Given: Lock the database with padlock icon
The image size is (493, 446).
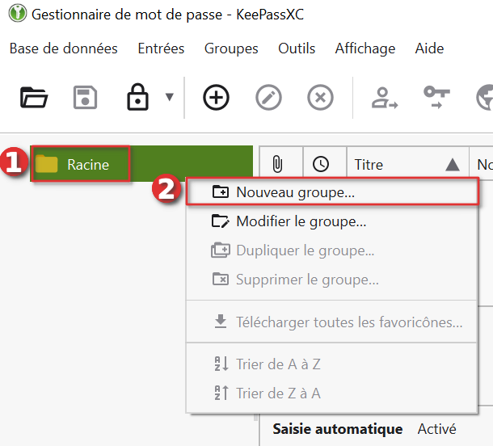Looking at the screenshot, I should (x=137, y=99).
